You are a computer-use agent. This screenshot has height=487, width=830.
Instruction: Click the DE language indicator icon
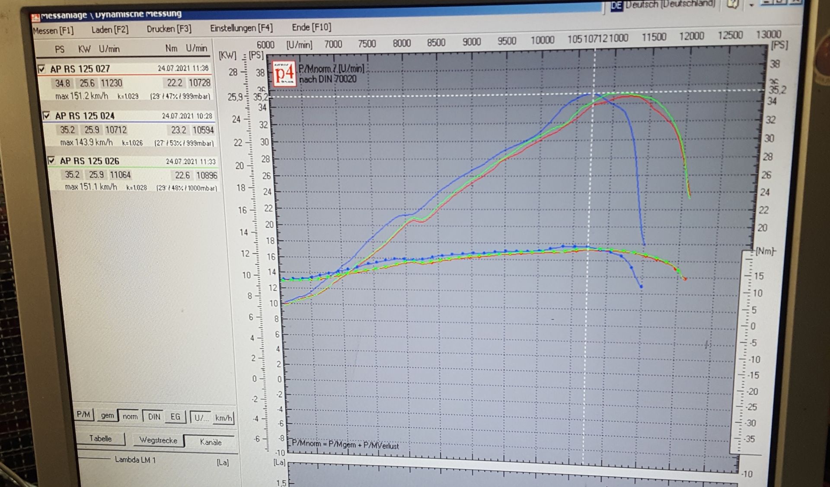pos(616,6)
